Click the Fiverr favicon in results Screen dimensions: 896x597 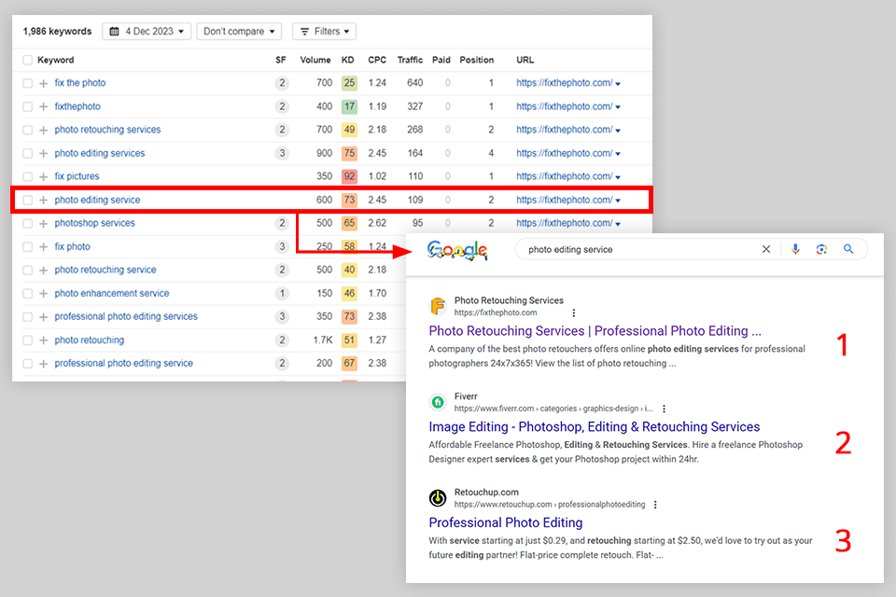438,402
